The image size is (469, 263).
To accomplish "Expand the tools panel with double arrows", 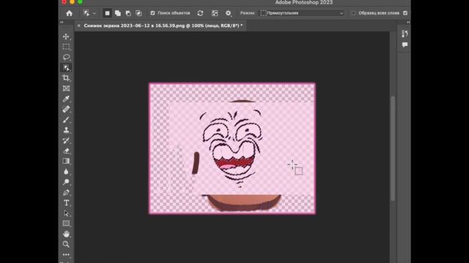I will coord(62,22).
